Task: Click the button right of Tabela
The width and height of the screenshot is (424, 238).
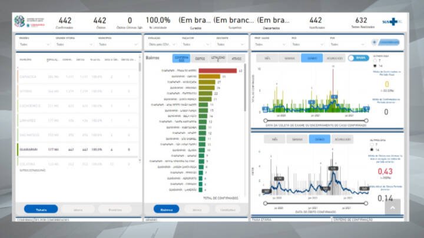Action: (x=78, y=209)
